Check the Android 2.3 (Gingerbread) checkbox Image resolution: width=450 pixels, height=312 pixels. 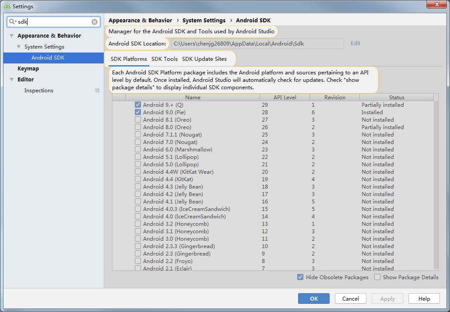(x=138, y=254)
